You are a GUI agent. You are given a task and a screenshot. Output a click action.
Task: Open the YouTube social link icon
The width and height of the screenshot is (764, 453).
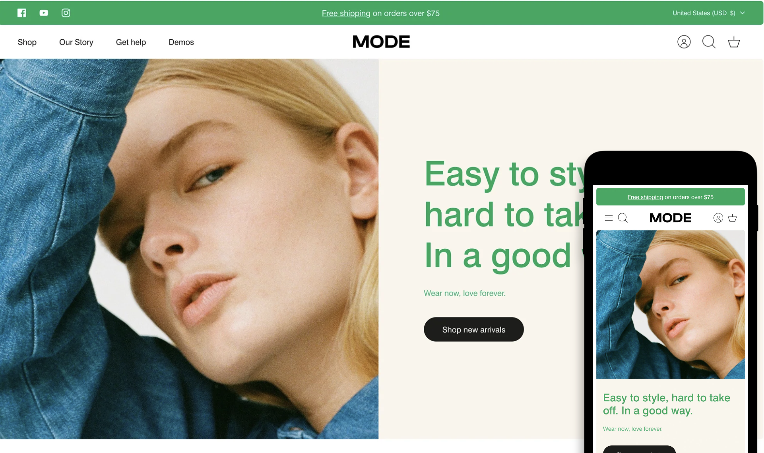click(44, 13)
